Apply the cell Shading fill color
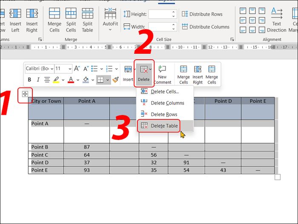The height and width of the screenshot is (224, 298). (86, 80)
